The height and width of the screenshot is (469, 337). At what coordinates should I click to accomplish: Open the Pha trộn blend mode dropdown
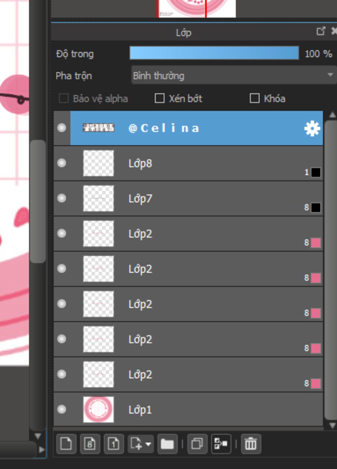click(x=233, y=75)
